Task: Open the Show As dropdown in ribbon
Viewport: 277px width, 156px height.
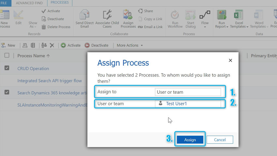Action: 33,24
